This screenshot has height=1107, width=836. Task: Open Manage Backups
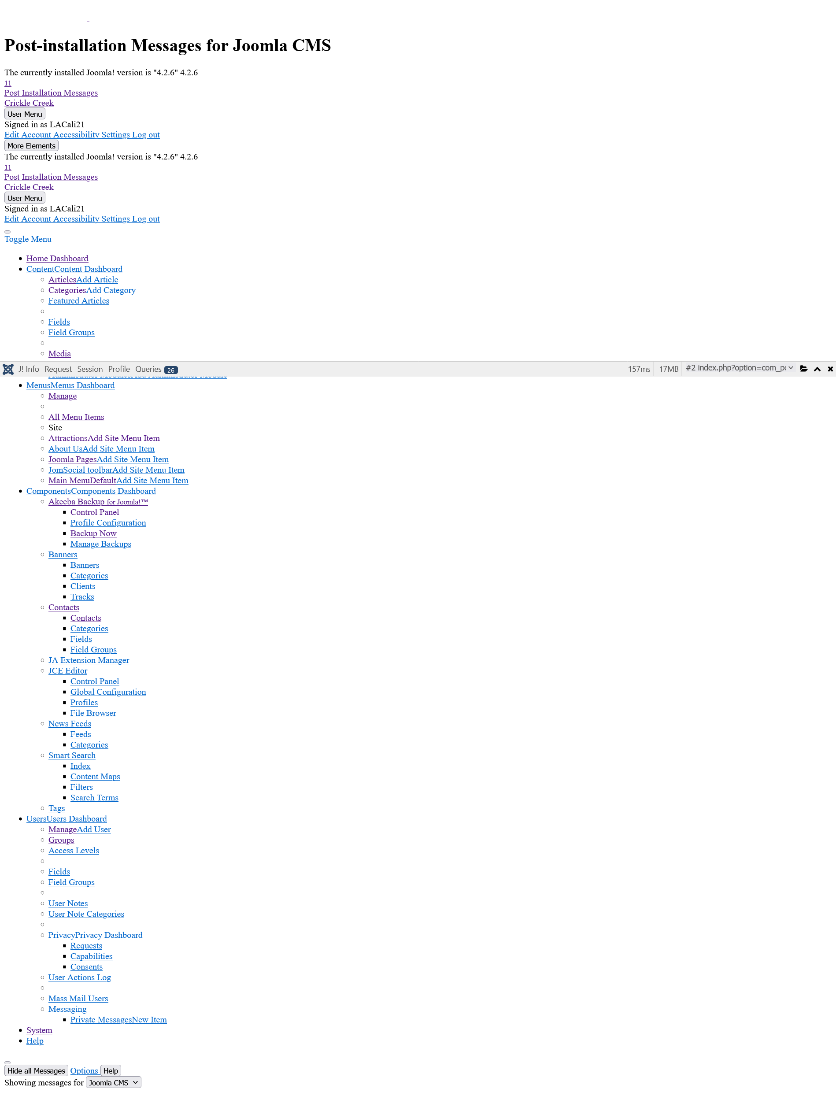[x=100, y=544]
